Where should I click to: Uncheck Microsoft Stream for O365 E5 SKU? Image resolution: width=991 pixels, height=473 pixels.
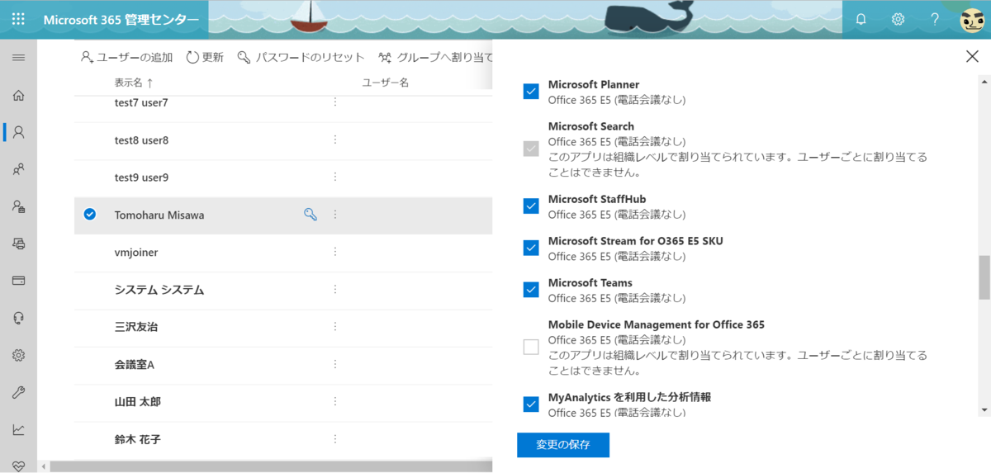point(531,248)
